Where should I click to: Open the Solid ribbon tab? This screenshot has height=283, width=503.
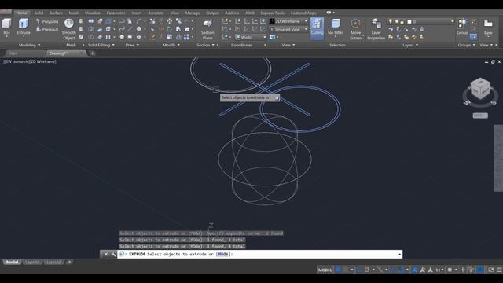(39, 13)
